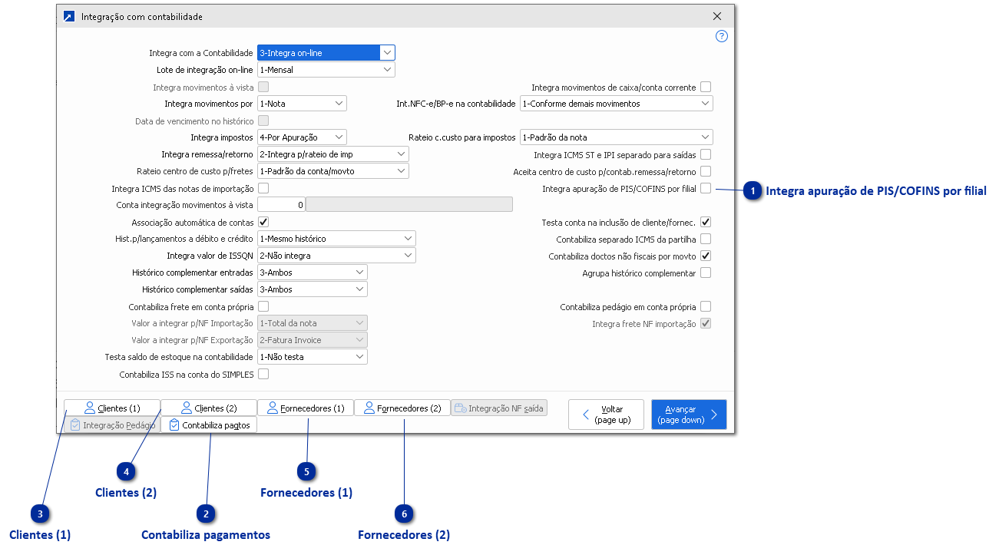
Task: Click the Fornecedores (2) button
Action: [402, 408]
